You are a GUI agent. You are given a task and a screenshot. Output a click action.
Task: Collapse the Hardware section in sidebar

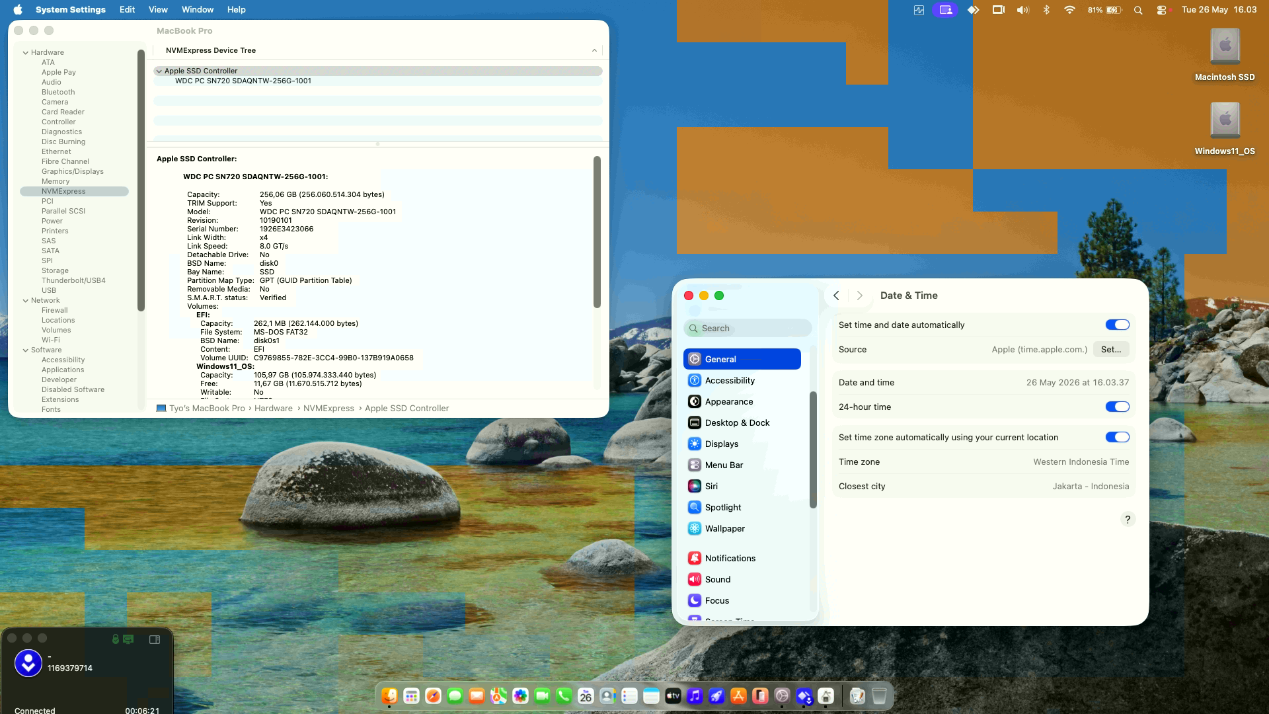click(26, 52)
